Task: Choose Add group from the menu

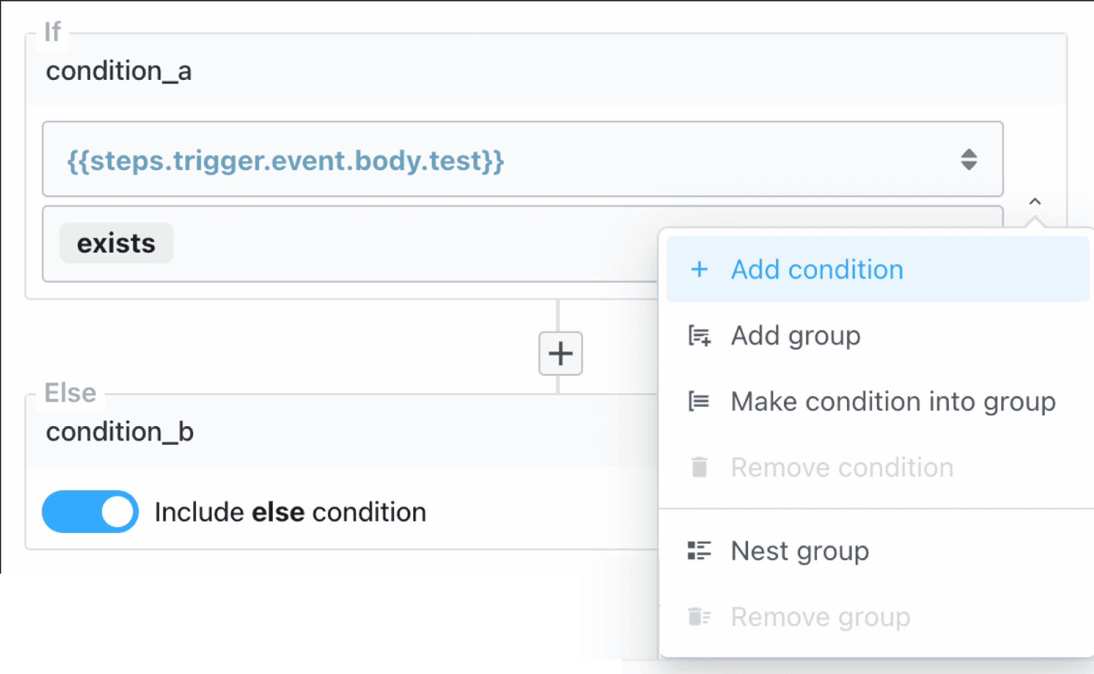Action: point(877,335)
